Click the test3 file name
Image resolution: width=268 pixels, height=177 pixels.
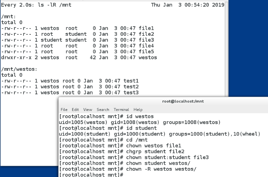pyautogui.click(x=131, y=92)
